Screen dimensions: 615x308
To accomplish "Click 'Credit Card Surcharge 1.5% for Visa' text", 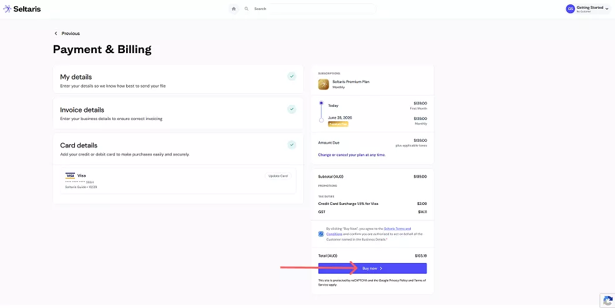I will pos(348,204).
